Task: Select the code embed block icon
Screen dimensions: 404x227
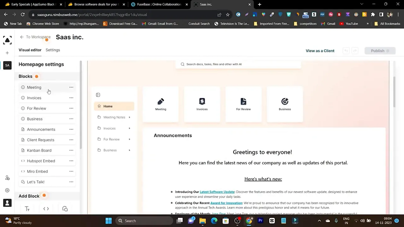Action: [x=46, y=208]
